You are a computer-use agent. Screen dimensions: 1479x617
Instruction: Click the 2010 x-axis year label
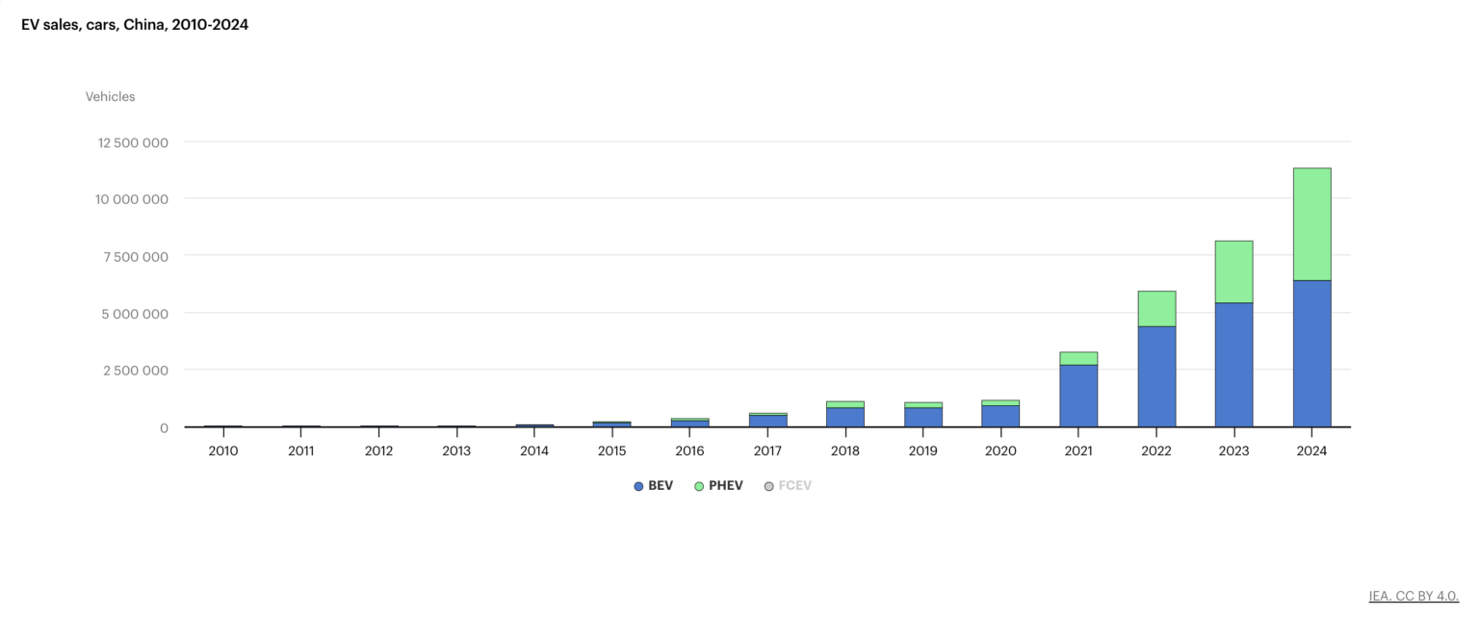223,450
